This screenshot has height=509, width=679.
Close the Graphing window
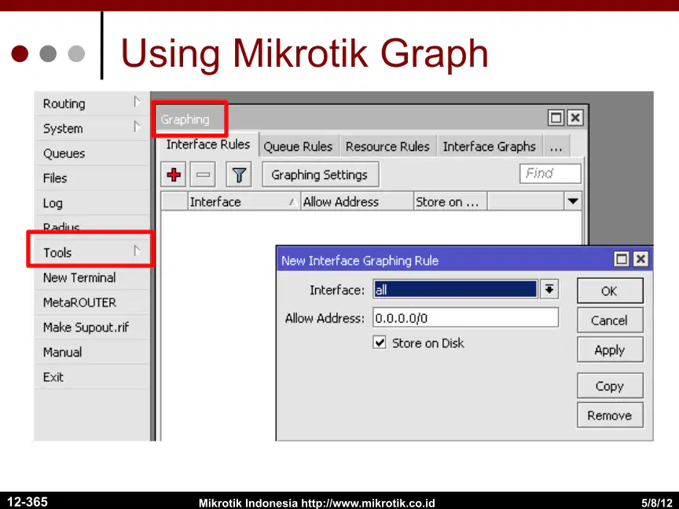point(575,118)
